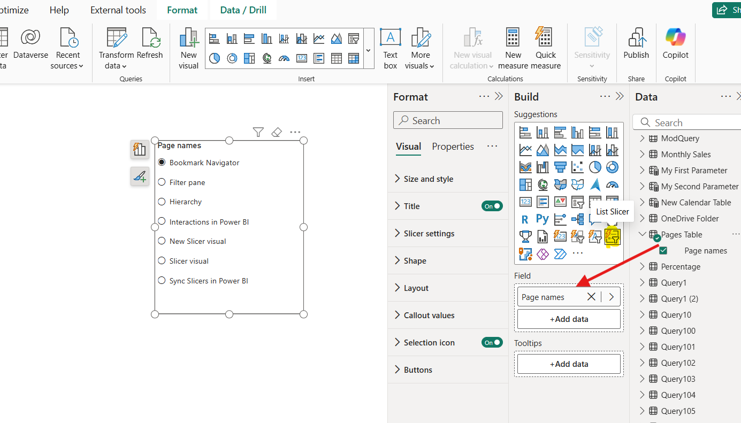Expand the Monthly Sales table
This screenshot has width=741, height=423.
(641, 154)
